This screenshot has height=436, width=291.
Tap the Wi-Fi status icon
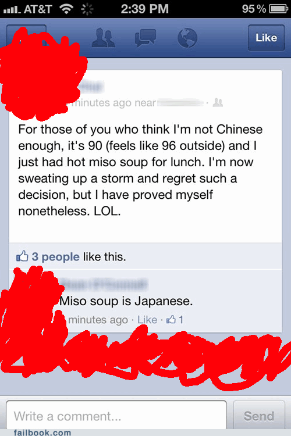[66, 9]
